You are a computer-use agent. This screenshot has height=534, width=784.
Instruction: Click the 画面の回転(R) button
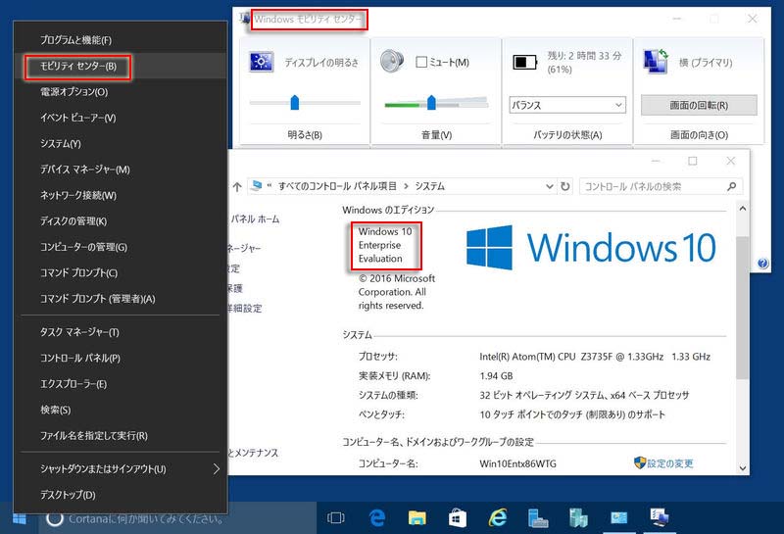click(699, 105)
